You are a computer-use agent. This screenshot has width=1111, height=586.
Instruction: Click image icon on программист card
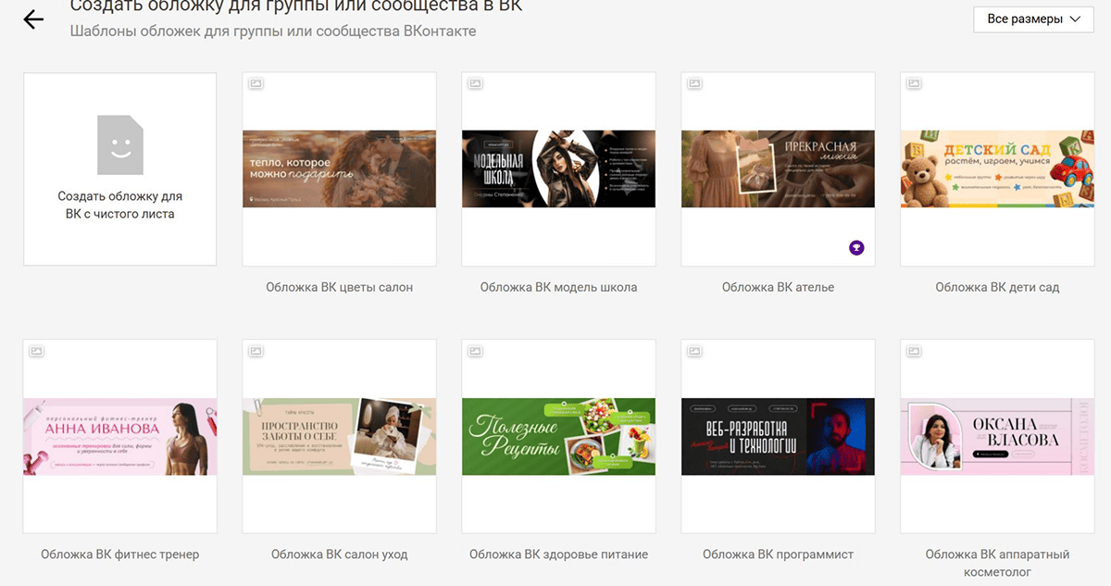coord(694,352)
